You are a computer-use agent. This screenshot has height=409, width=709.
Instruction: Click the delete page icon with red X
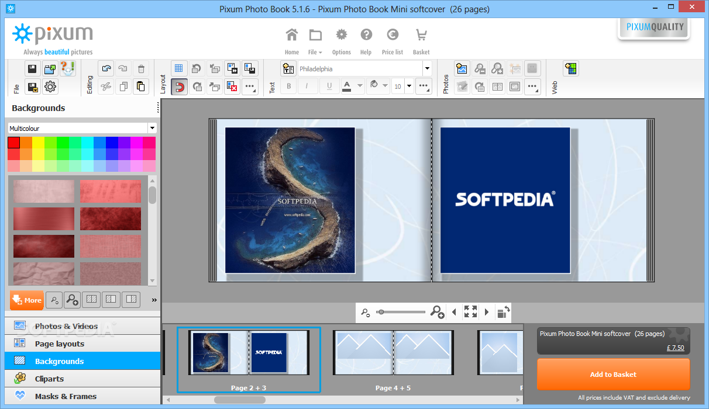click(232, 86)
